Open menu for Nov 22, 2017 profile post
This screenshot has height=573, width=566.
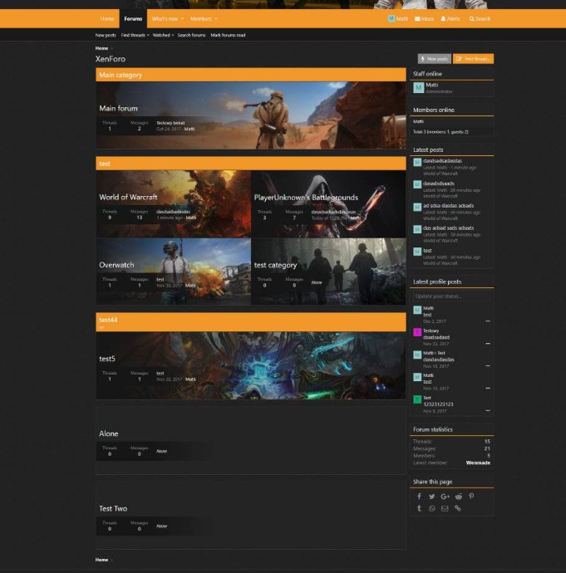coord(488,344)
